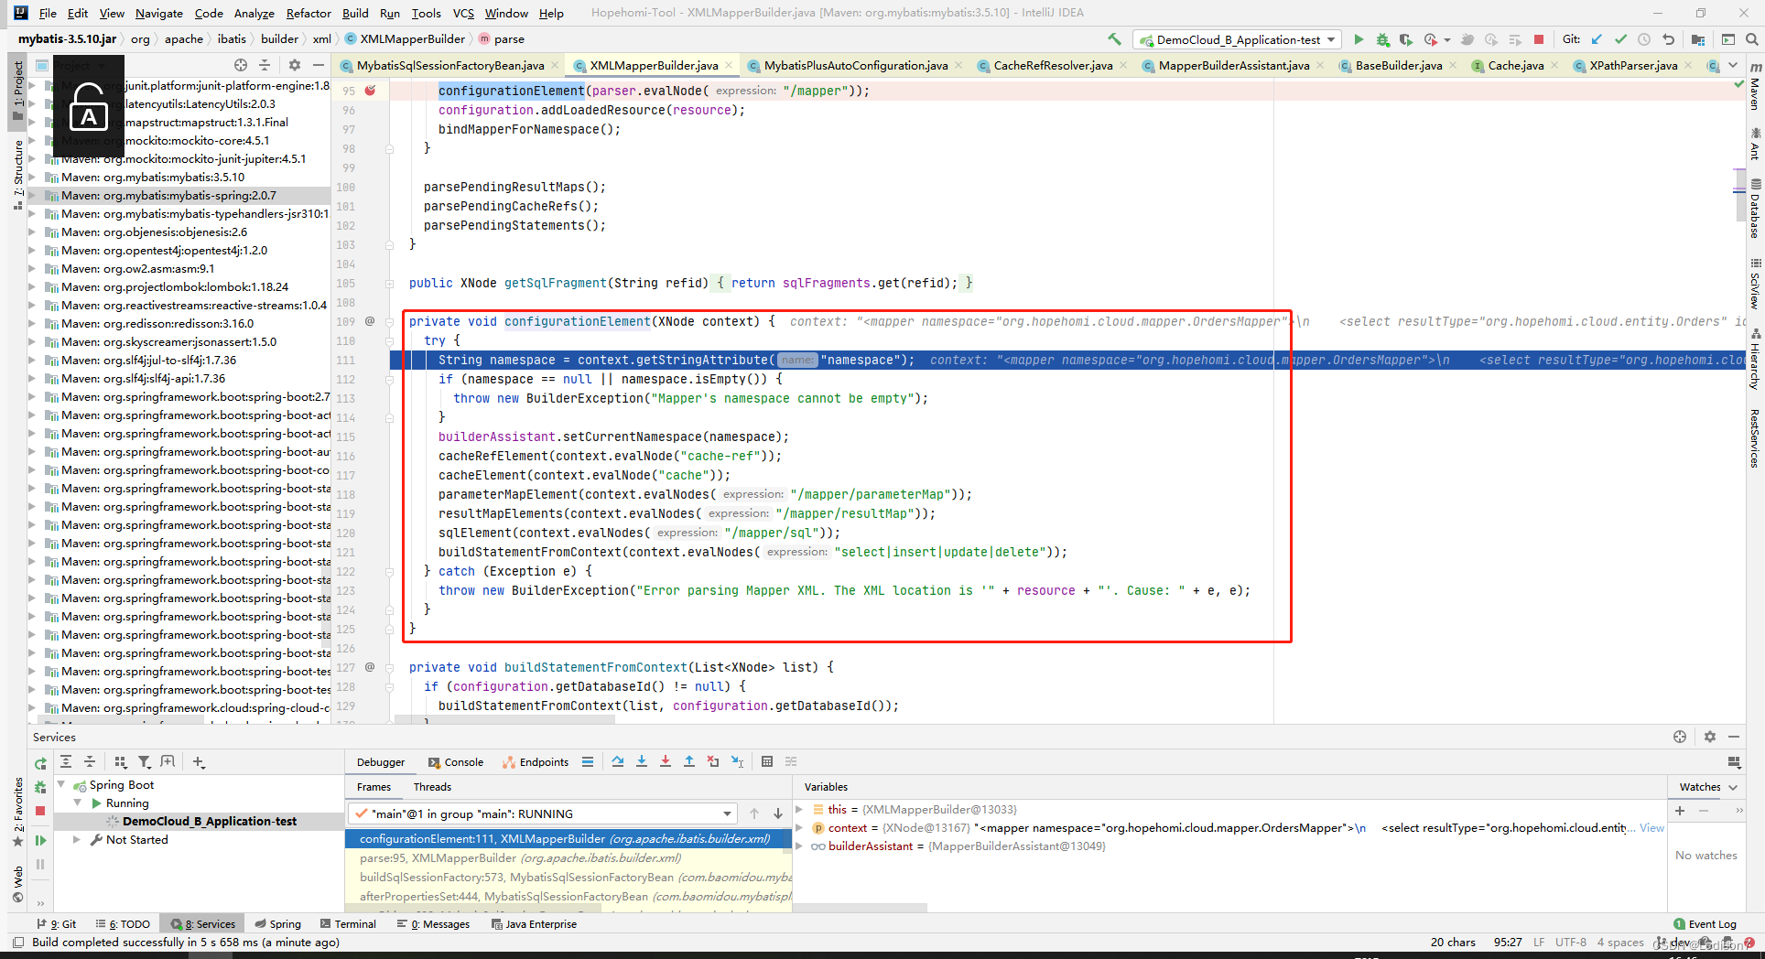
Task: Expand the 'context' variable node
Action: pyautogui.click(x=799, y=827)
